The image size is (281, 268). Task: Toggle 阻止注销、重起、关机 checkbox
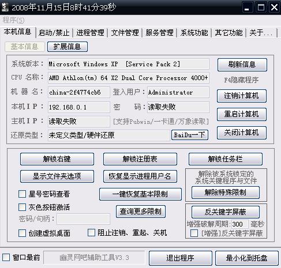click(91, 233)
